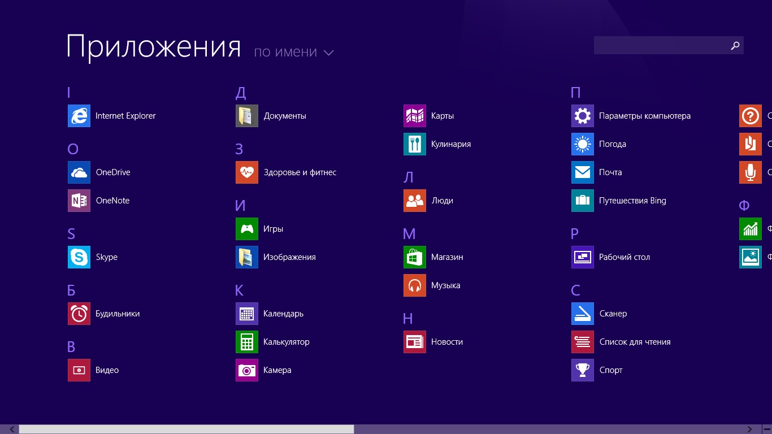Click the 'П' group letter above Параметры компьютера
772x434 pixels.
pyautogui.click(x=576, y=93)
